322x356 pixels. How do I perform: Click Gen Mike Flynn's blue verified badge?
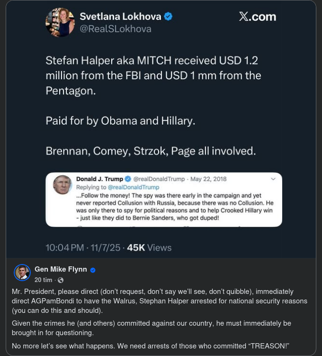coord(93,270)
